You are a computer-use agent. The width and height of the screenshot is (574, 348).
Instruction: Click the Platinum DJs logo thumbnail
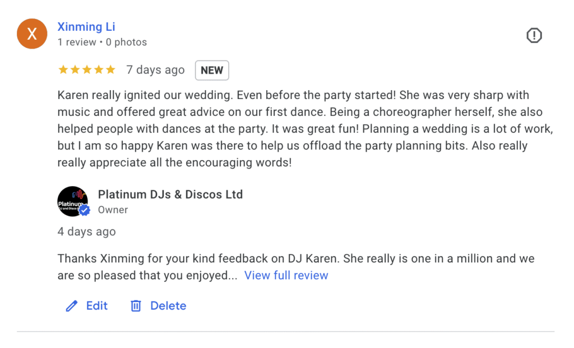71,200
